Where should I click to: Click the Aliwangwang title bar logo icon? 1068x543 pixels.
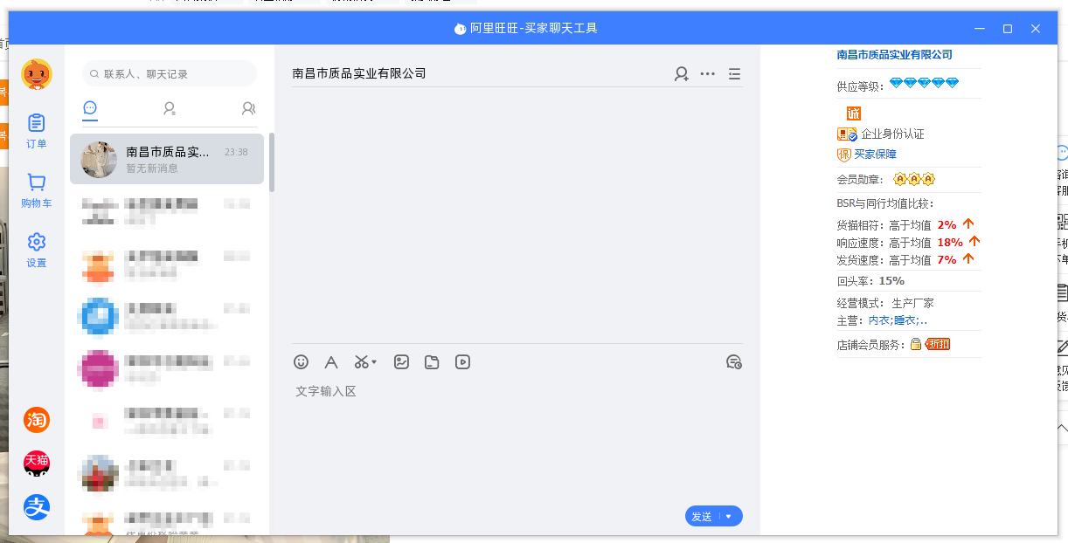point(460,29)
